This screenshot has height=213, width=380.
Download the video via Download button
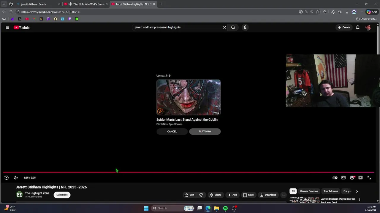pyautogui.click(x=268, y=195)
